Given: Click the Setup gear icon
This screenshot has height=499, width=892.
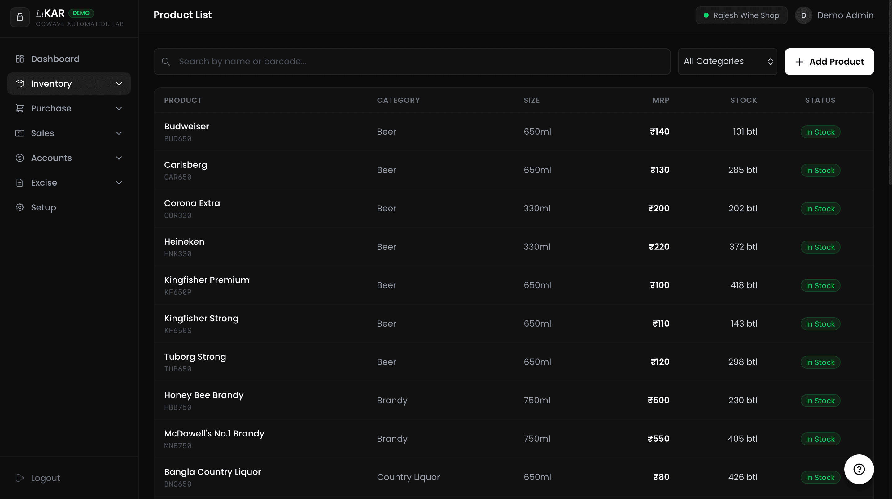Looking at the screenshot, I should pos(20,207).
